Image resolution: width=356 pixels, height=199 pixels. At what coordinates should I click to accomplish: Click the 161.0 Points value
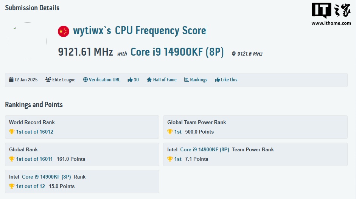[71, 159]
